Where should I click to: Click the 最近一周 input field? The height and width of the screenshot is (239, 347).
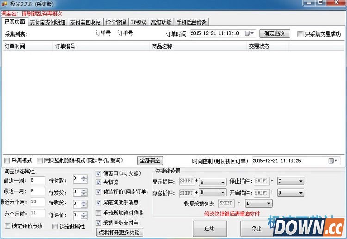[x=37, y=180]
